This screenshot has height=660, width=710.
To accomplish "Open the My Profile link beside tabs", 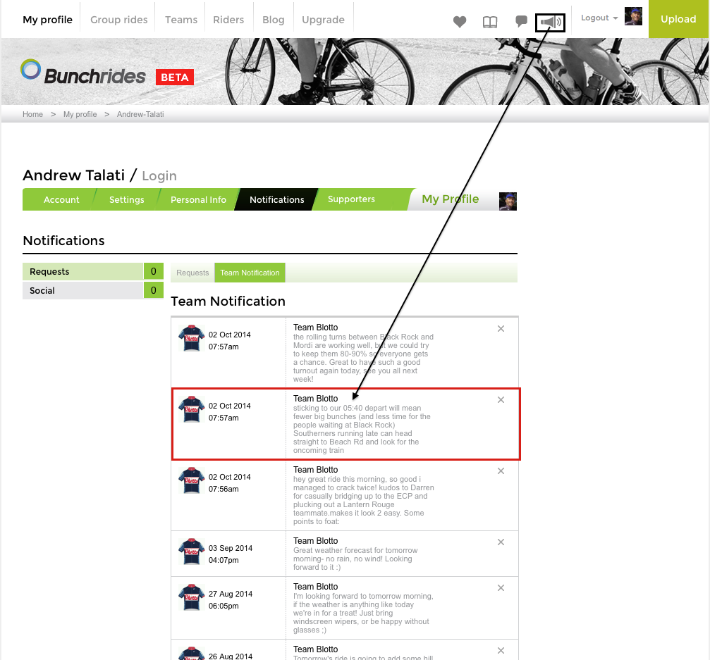I will [x=450, y=199].
